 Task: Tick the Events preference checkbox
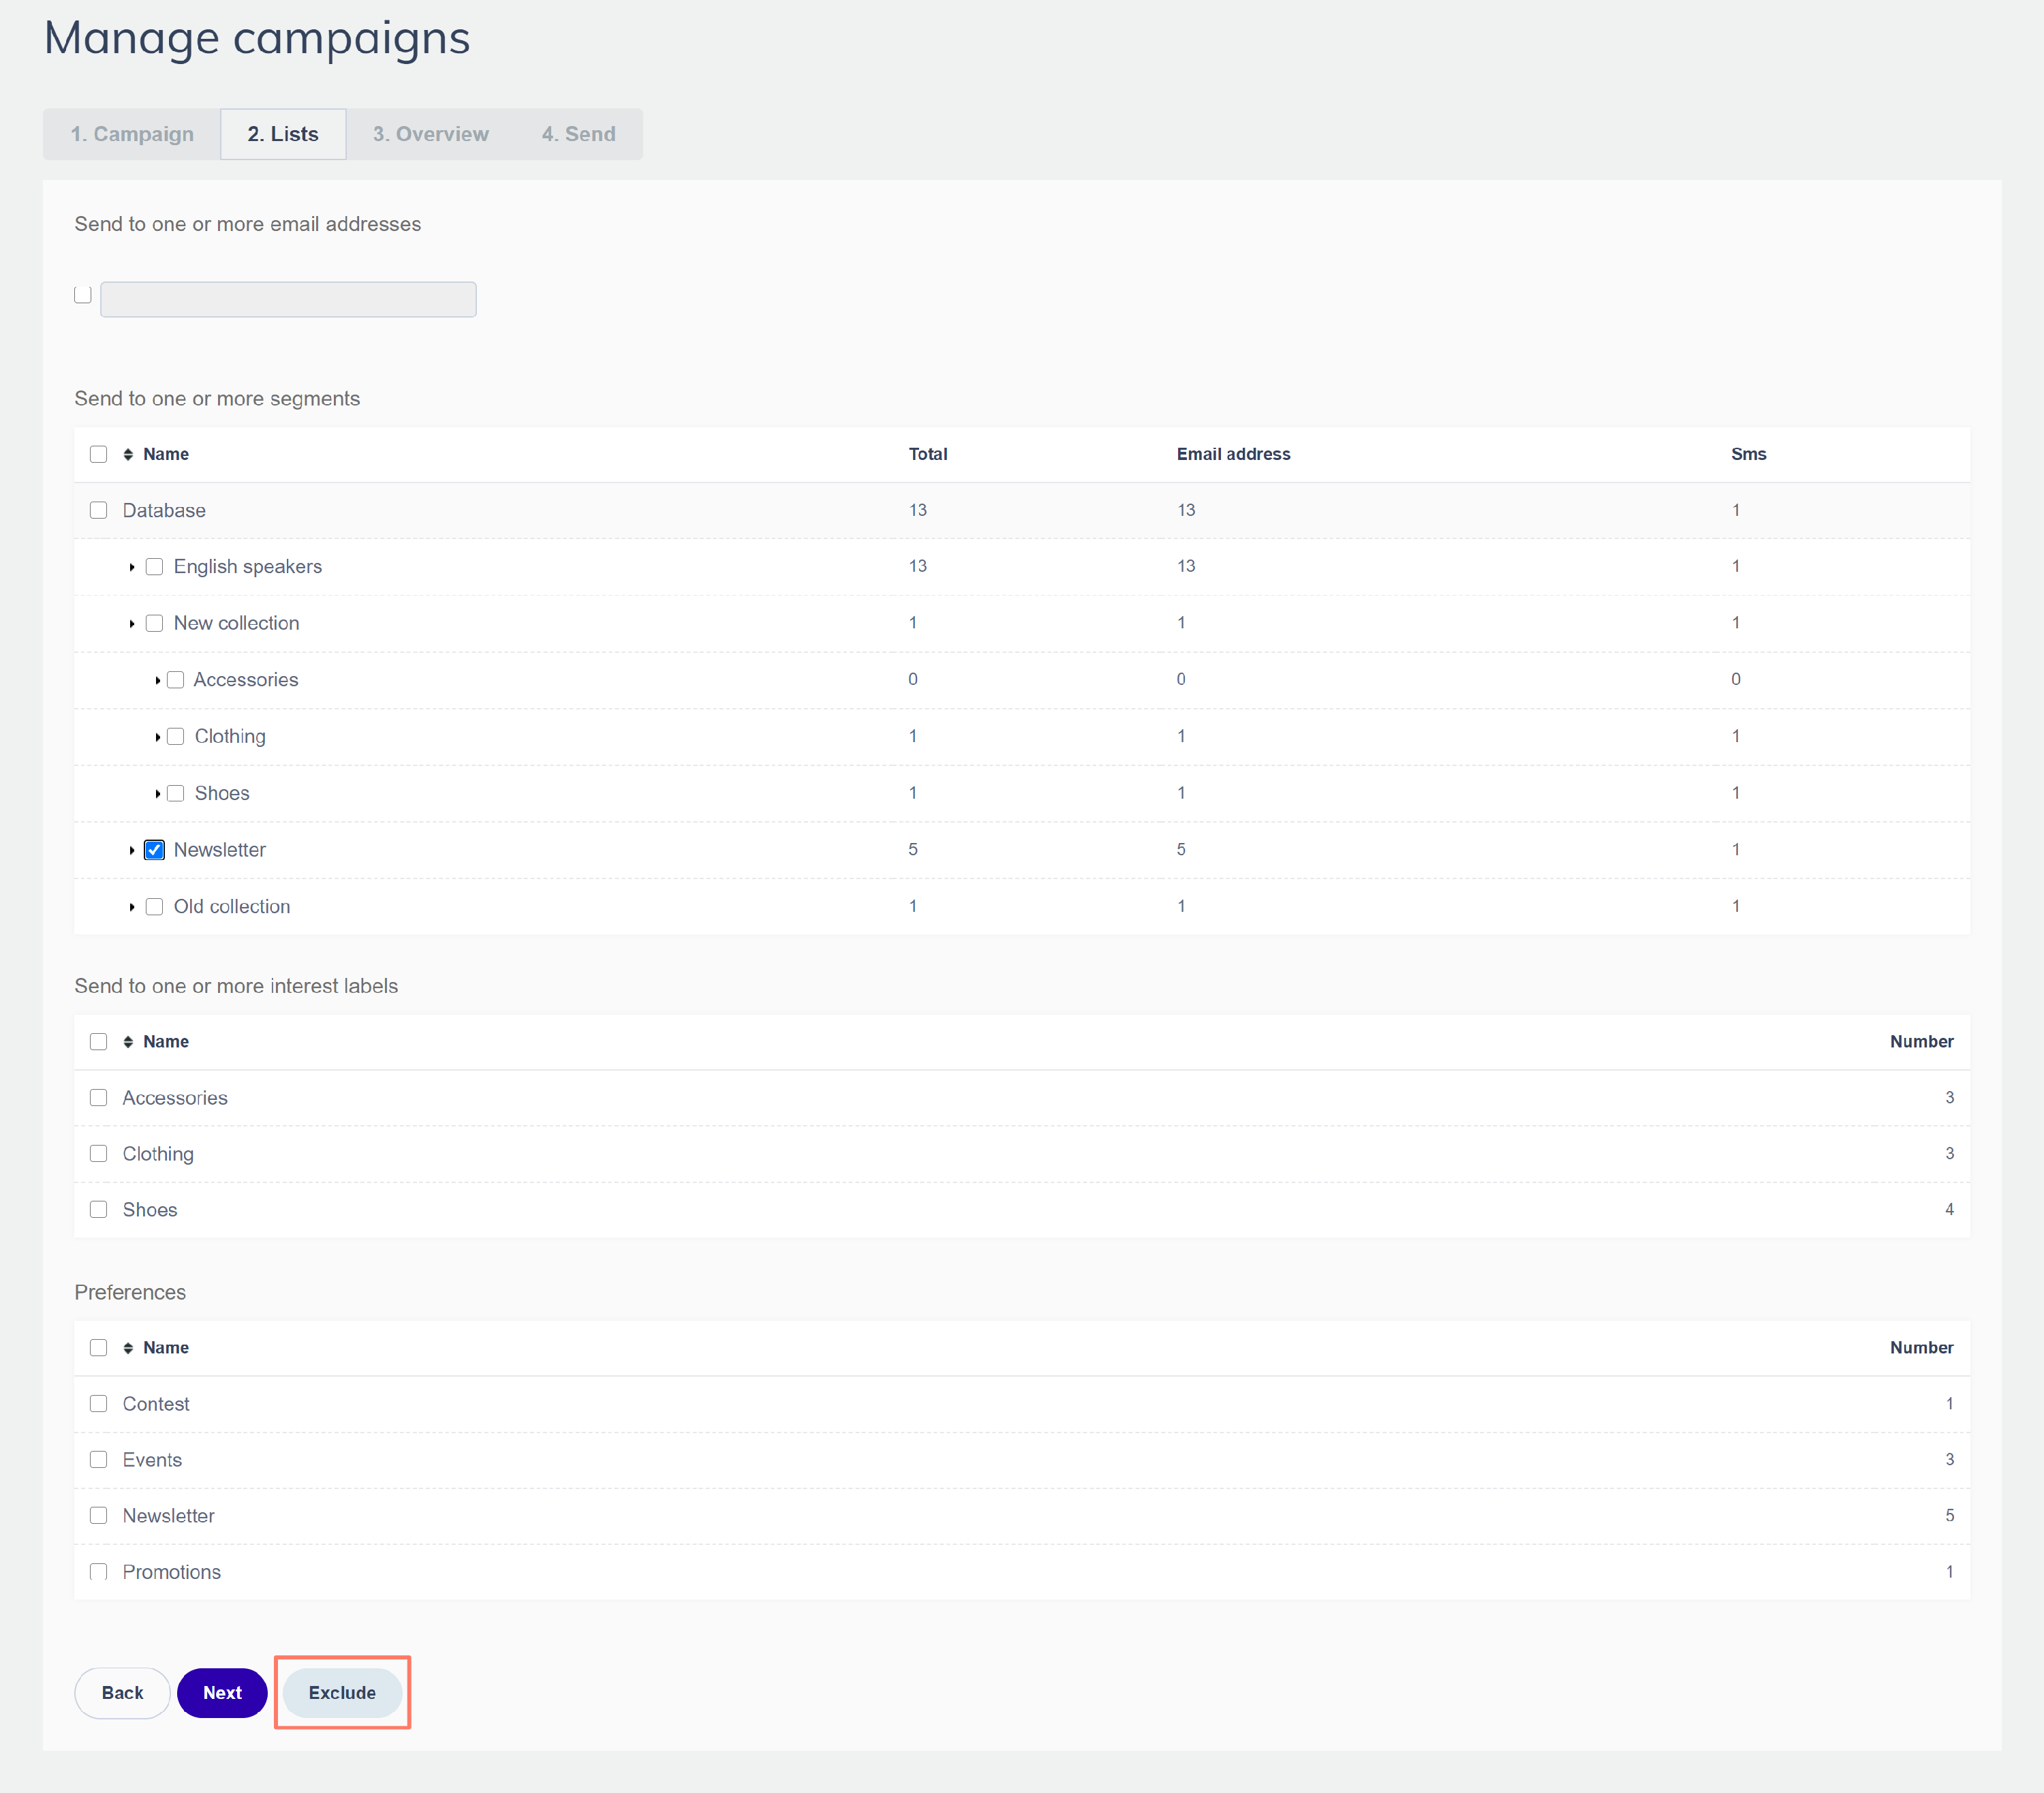coord(98,1459)
